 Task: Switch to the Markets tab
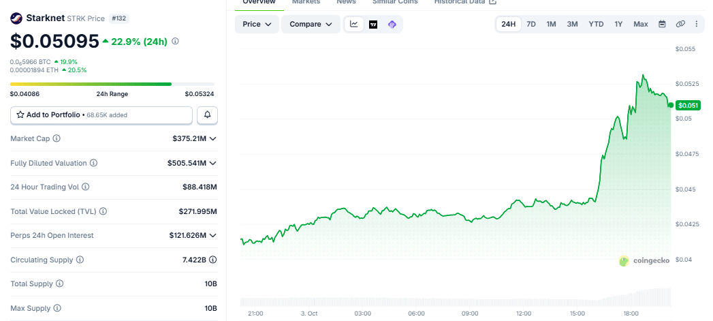pos(306,2)
